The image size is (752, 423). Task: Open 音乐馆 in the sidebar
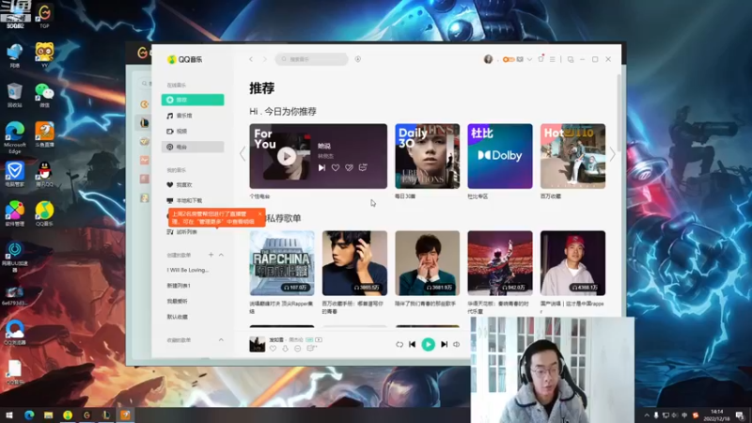193,116
